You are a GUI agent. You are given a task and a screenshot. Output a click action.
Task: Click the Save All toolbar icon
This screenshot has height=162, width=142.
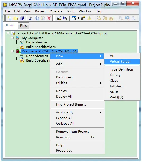tap(21, 18)
